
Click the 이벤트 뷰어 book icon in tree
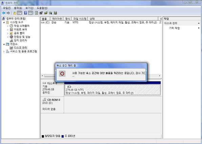pyautogui.click(x=12, y=29)
